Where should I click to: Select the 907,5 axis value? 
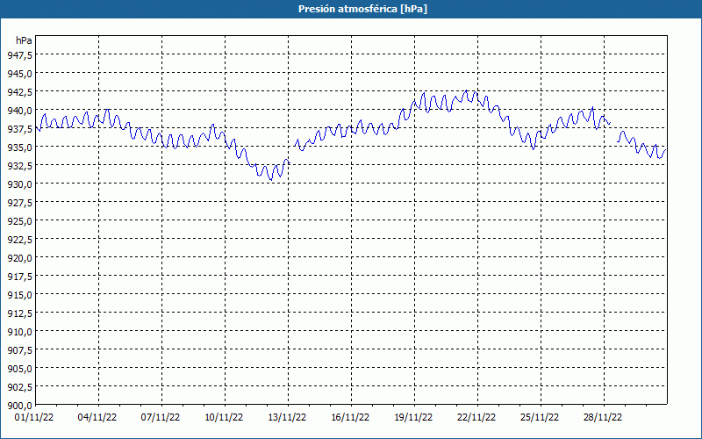pyautogui.click(x=19, y=350)
